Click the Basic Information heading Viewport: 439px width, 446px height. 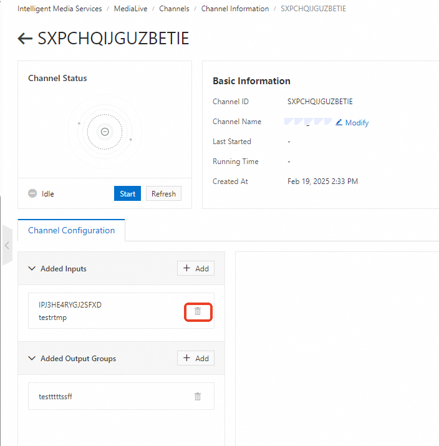(252, 81)
